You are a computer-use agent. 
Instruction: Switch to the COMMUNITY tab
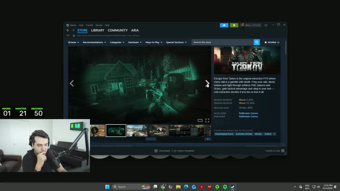coord(118,30)
